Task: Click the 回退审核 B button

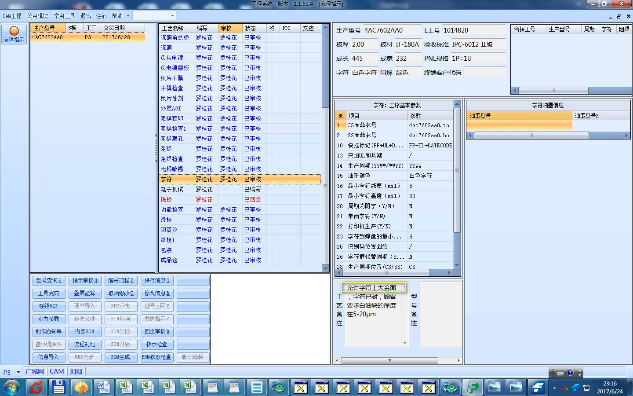Action: pyautogui.click(x=157, y=332)
